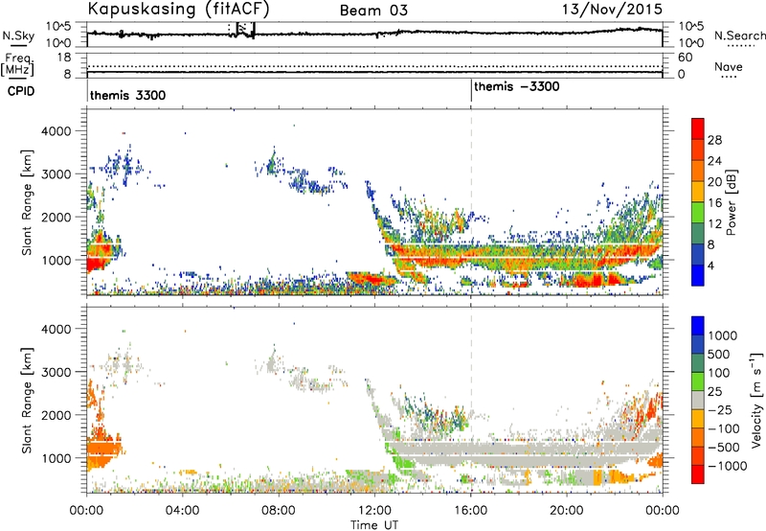This screenshot has height=531, width=766.
Task: Click the 'Velocity [m s-1]' color bar label
Action: pos(755,400)
